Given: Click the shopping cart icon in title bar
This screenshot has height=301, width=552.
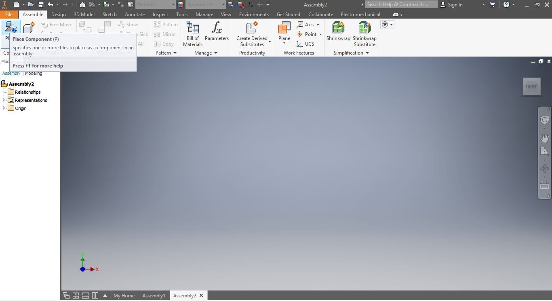Looking at the screenshot, I should 492,4.
